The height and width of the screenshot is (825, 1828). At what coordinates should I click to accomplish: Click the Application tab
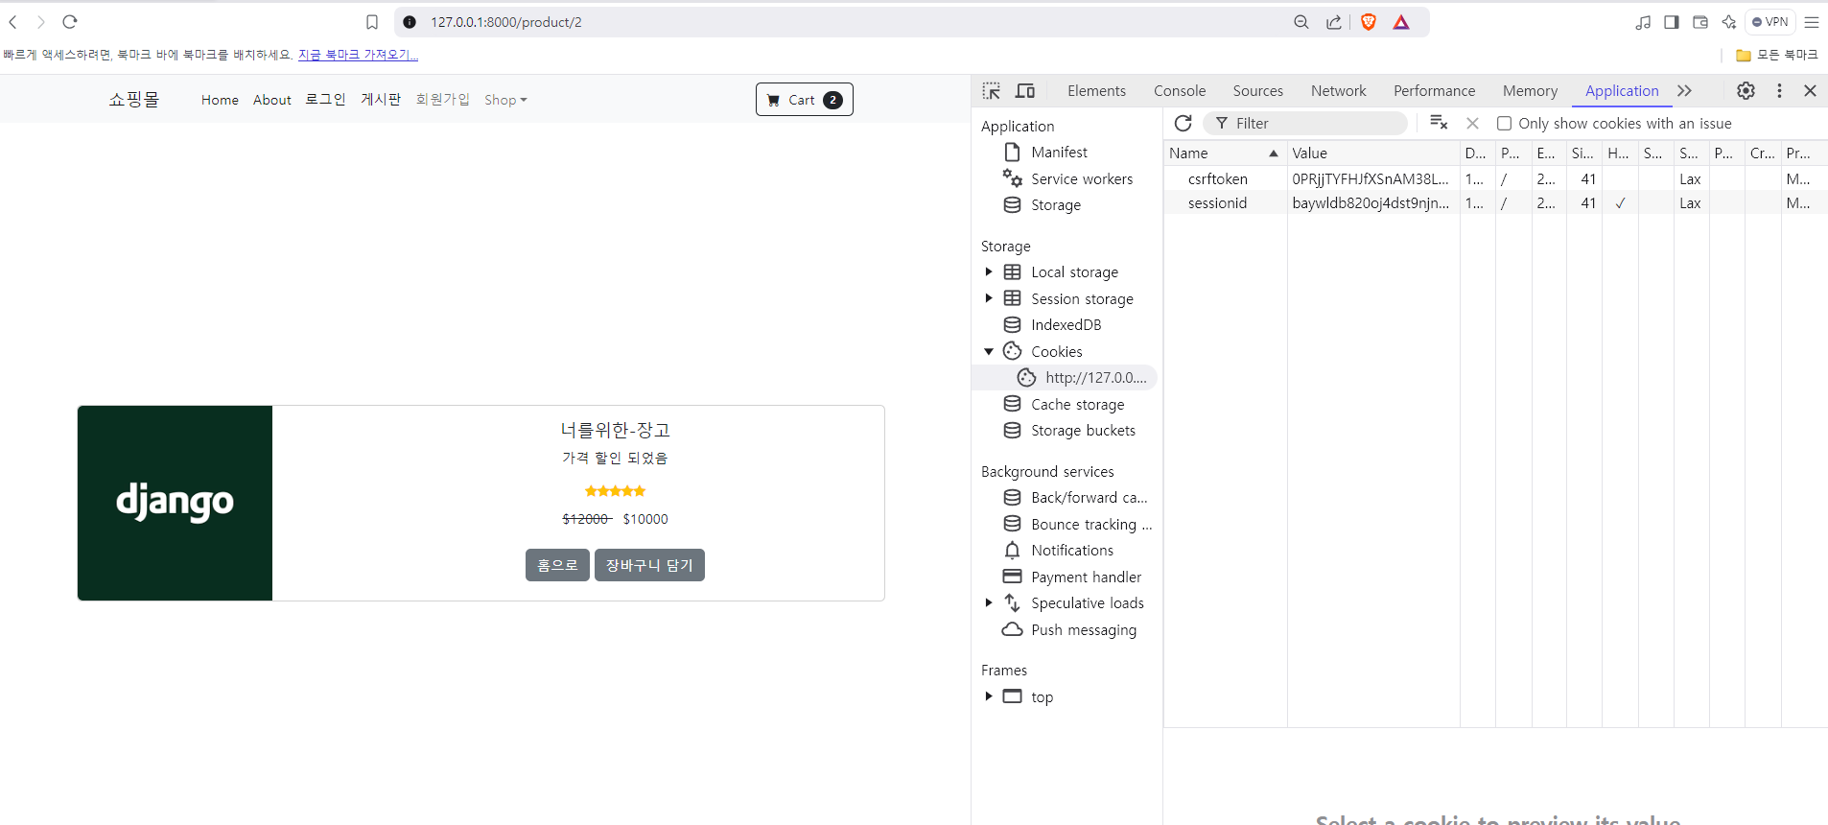(x=1622, y=90)
